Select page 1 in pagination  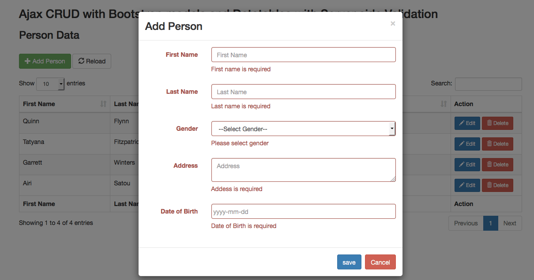point(490,223)
